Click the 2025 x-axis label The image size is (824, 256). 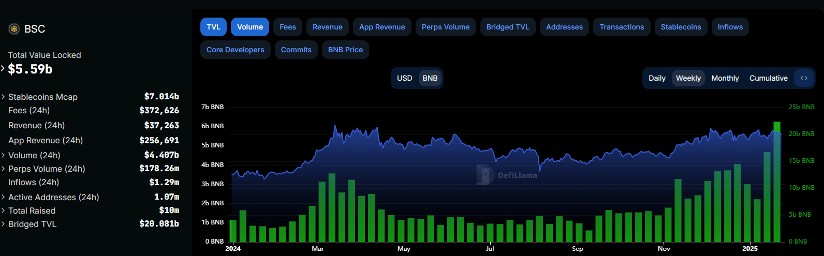point(750,249)
